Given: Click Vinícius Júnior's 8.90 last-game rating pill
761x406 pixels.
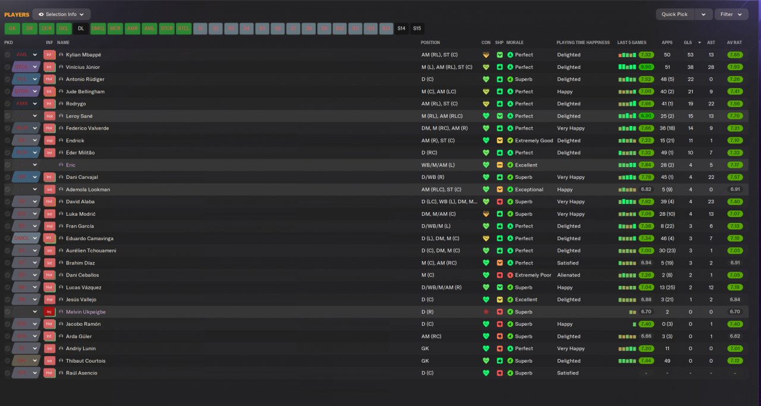Looking at the screenshot, I should pyautogui.click(x=646, y=67).
